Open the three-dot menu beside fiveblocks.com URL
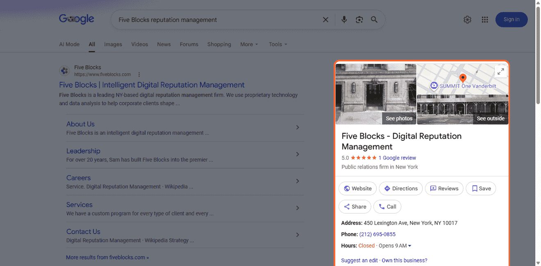 click(139, 74)
